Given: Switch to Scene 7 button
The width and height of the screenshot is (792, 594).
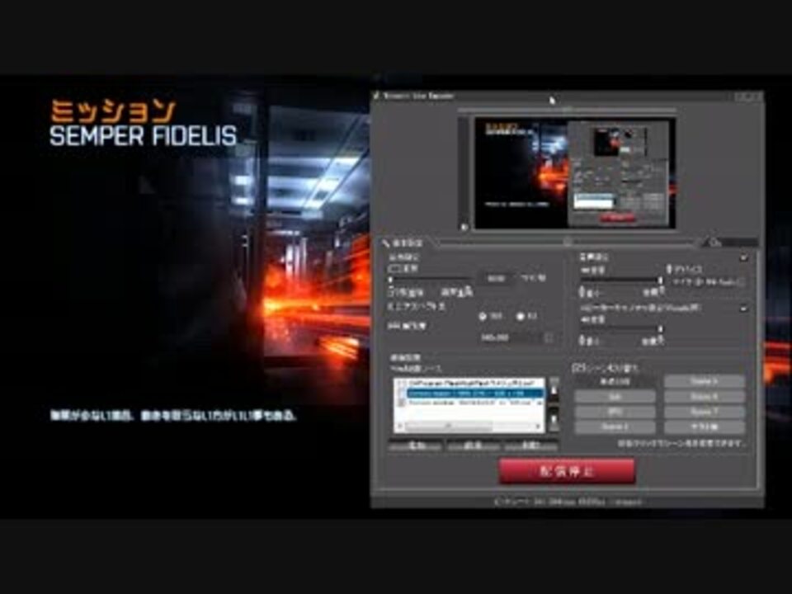Looking at the screenshot, I should click(x=704, y=412).
